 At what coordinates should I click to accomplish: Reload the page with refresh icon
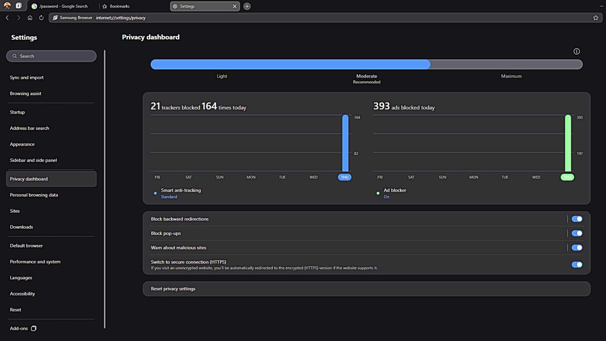coord(41,18)
